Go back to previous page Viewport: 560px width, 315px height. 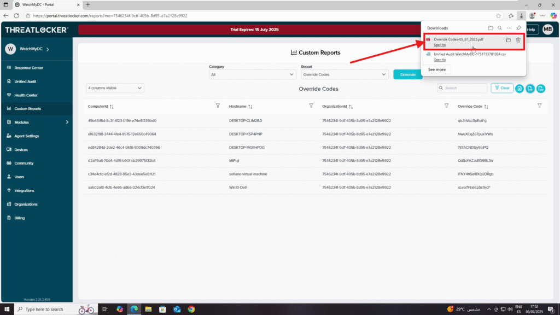pos(5,16)
